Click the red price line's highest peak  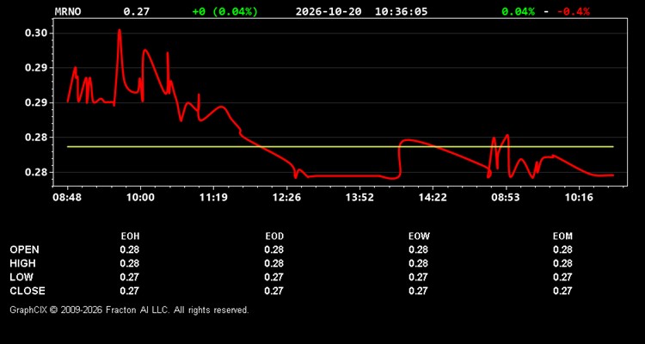tap(120, 30)
